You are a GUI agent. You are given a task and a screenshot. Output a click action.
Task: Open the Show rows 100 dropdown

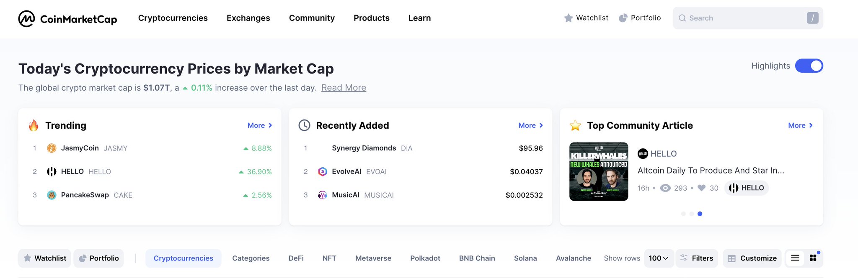click(x=659, y=258)
